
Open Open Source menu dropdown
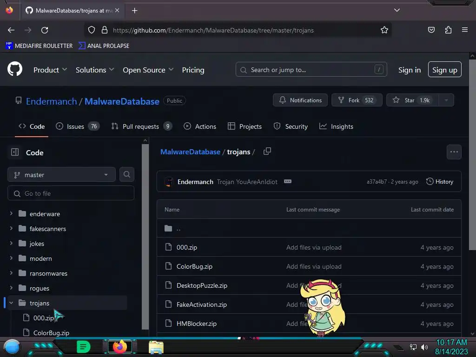point(148,70)
